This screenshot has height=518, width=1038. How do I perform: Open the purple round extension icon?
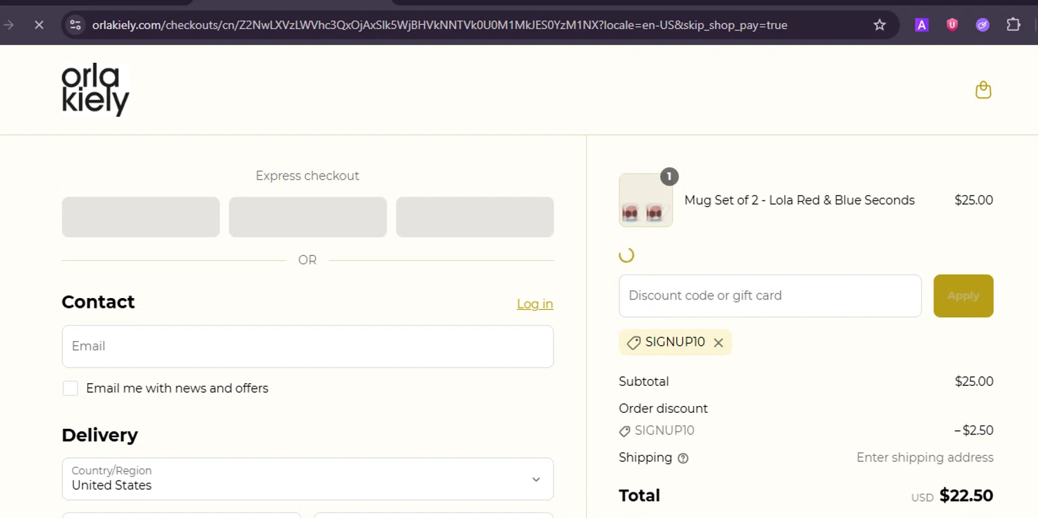983,25
